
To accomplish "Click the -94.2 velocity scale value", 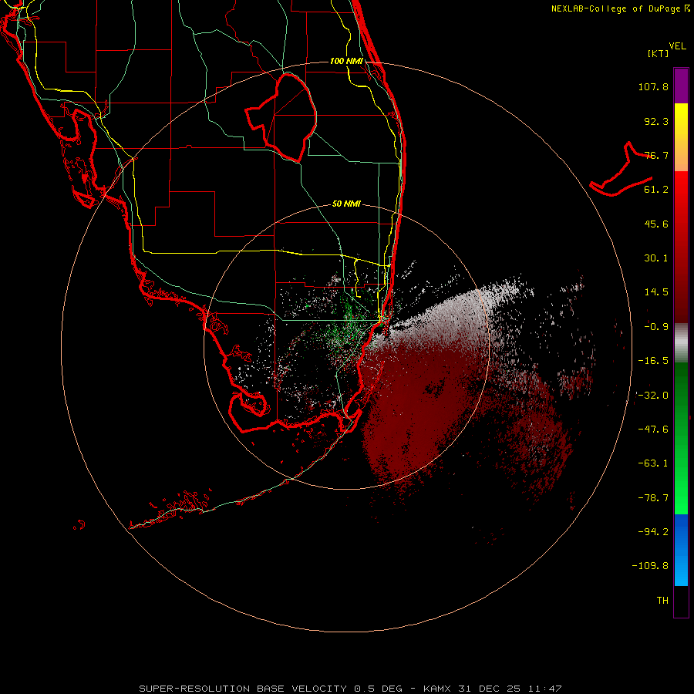I will [x=653, y=531].
